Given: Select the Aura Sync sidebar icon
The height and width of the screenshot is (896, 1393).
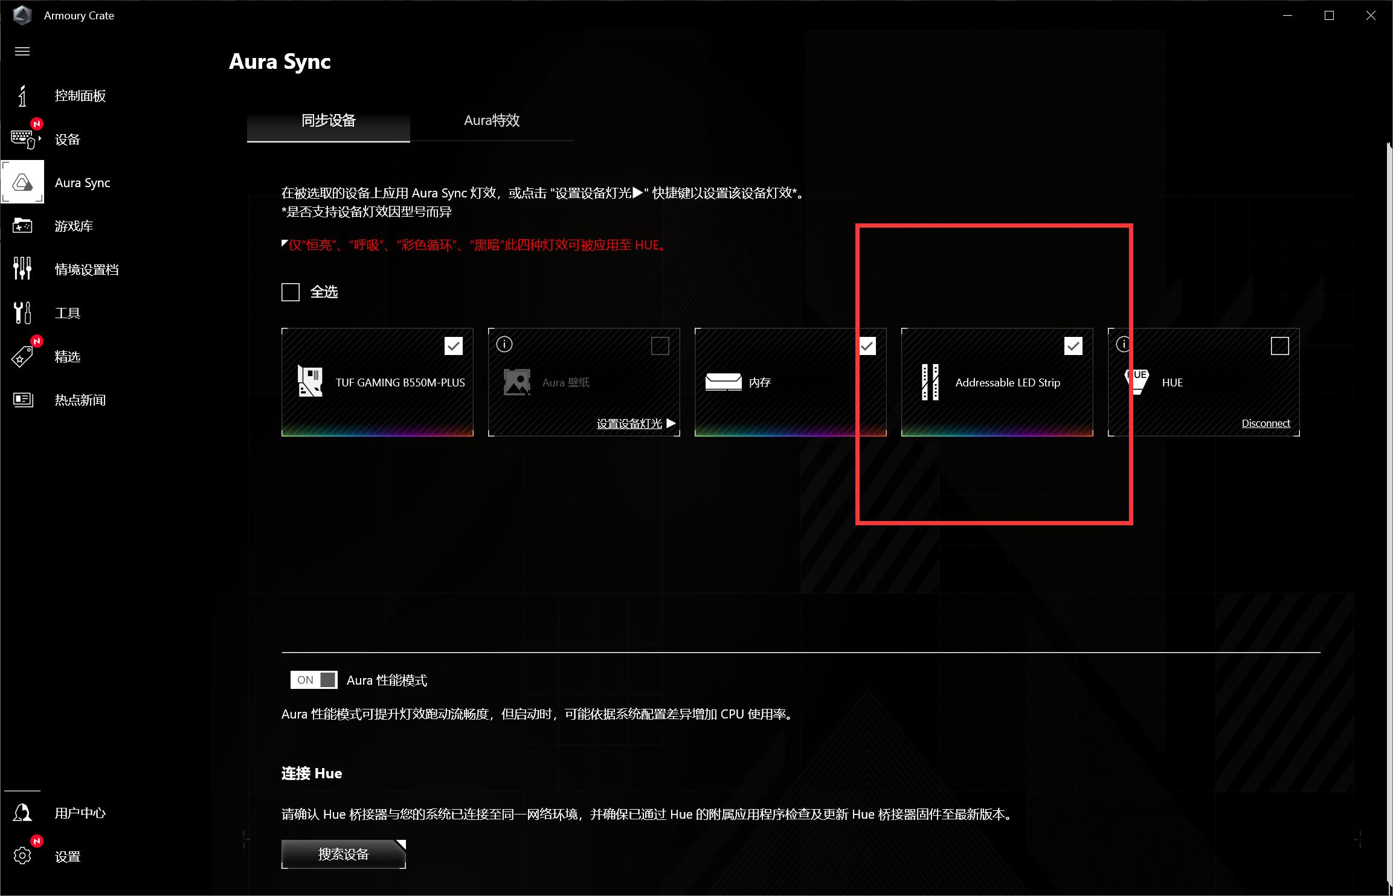Looking at the screenshot, I should (22, 182).
